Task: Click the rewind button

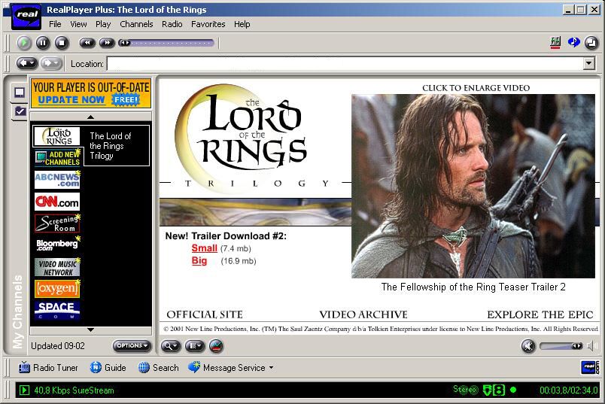Action: pyautogui.click(x=87, y=43)
